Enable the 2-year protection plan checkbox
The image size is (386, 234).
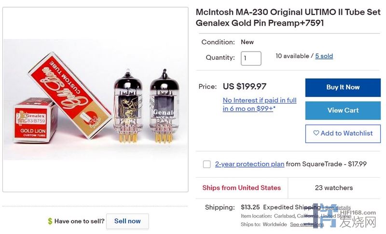point(207,164)
